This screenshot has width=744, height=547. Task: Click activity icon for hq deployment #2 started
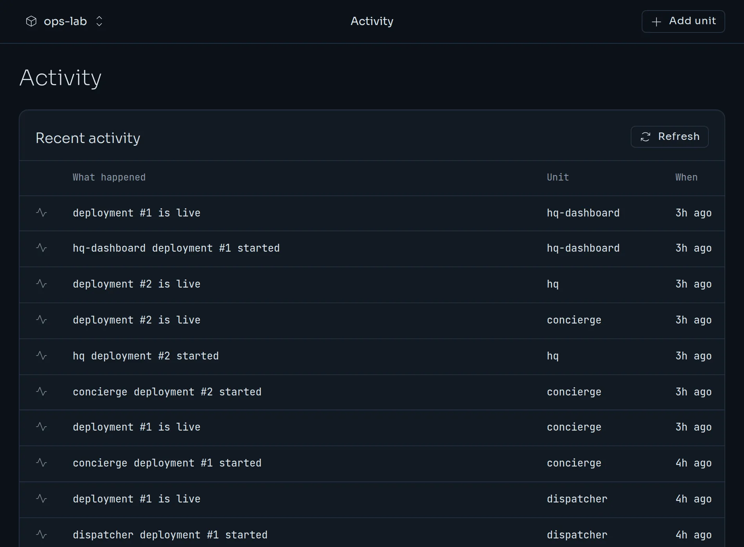pos(41,356)
